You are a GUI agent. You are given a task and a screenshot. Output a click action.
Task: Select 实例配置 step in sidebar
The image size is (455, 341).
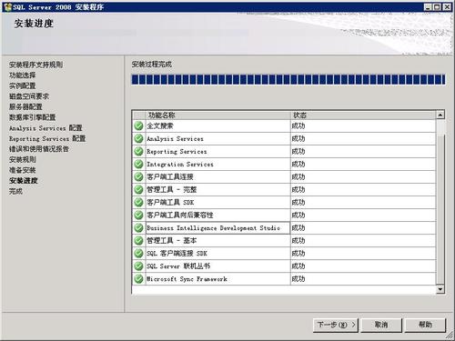coord(23,85)
